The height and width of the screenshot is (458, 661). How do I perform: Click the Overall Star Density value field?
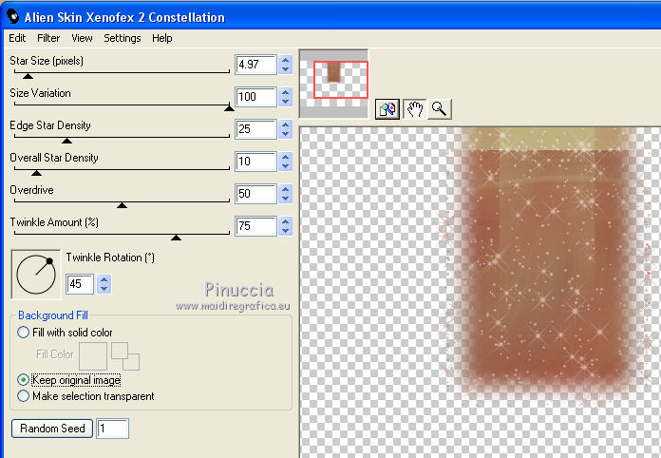pos(255,162)
